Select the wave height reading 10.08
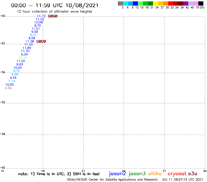Viewport: 207px width, 182px height. (x=39, y=22)
